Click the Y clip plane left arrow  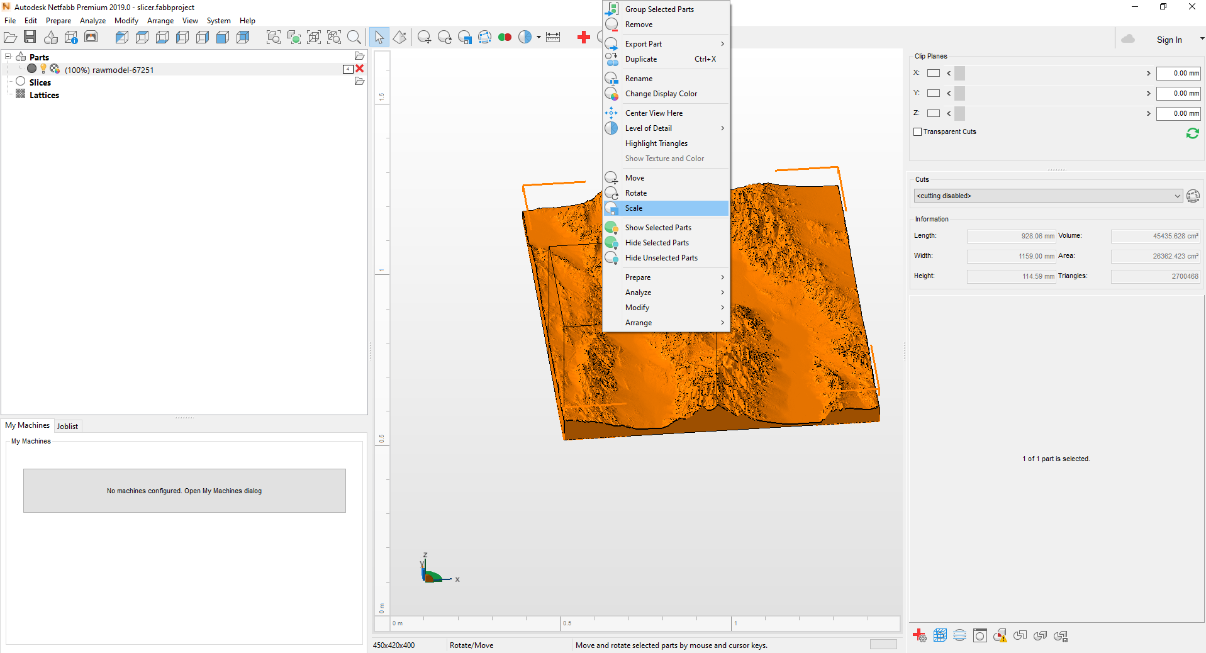click(x=949, y=94)
